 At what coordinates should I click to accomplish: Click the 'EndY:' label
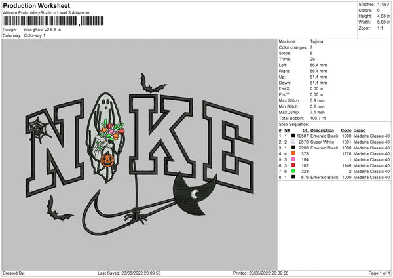pyautogui.click(x=284, y=94)
